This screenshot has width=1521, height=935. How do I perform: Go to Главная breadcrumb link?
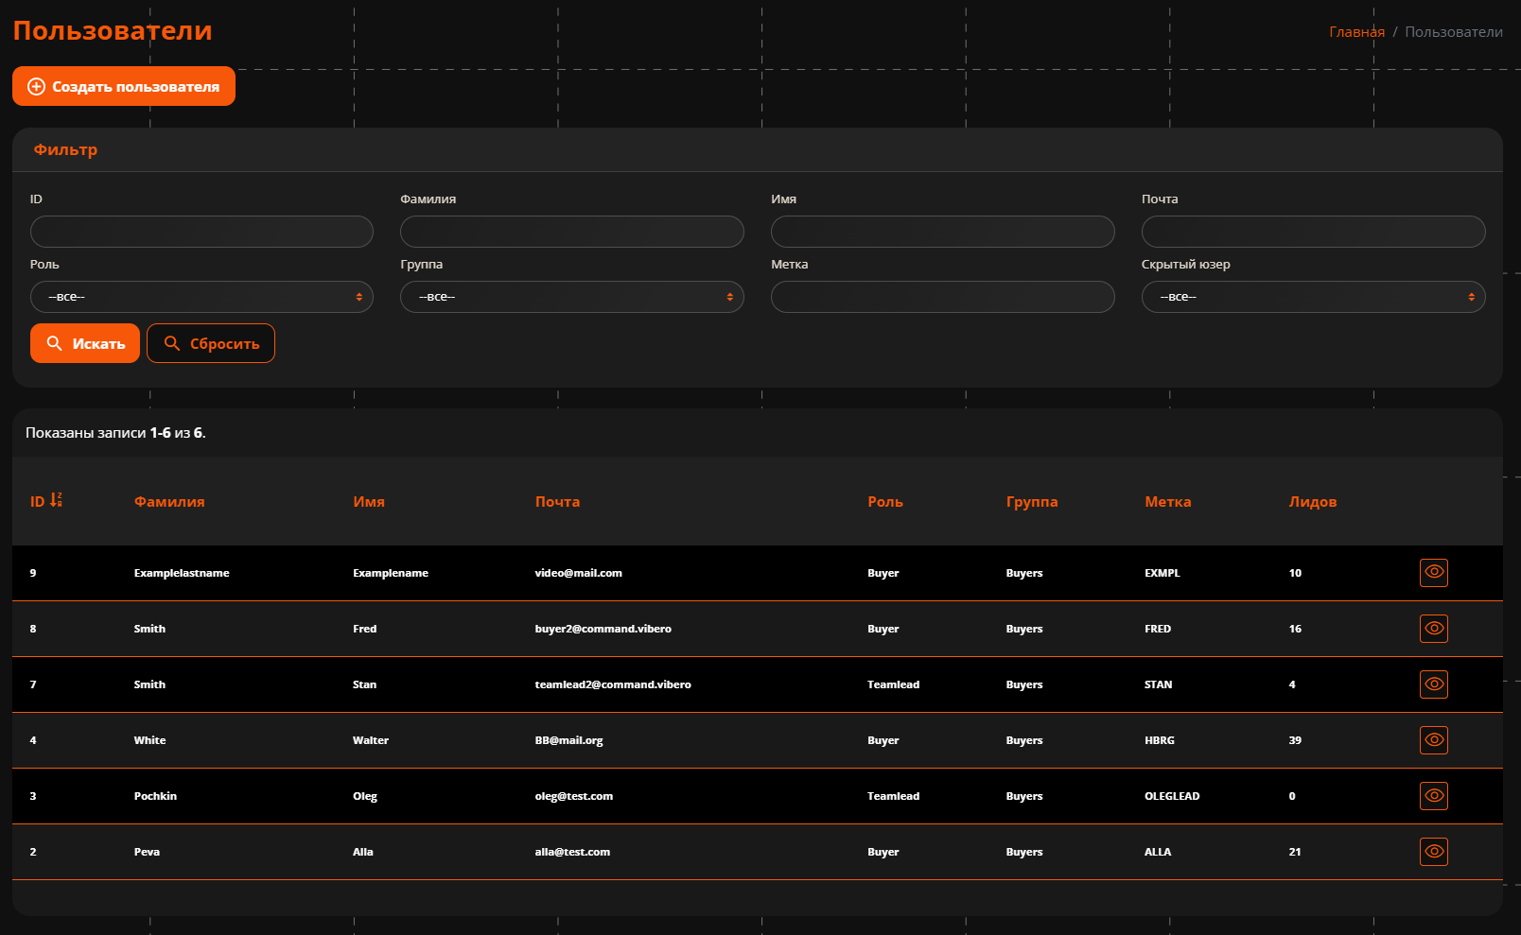pyautogui.click(x=1356, y=32)
